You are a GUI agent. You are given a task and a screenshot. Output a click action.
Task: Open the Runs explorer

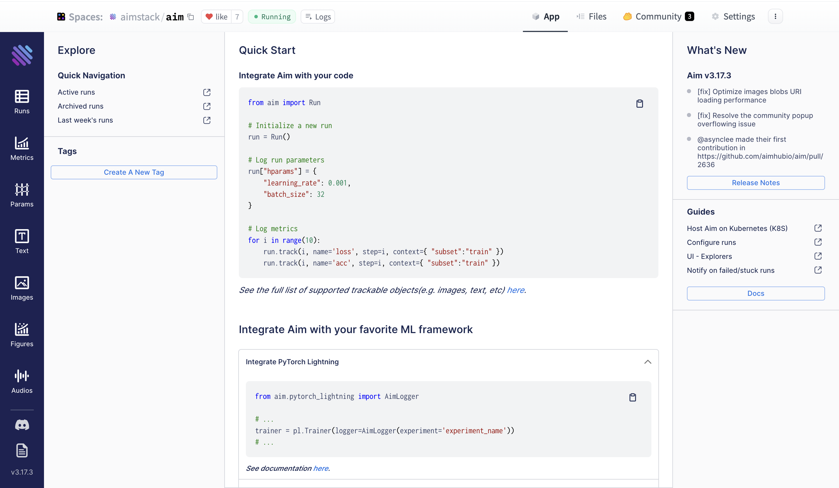[22, 102]
